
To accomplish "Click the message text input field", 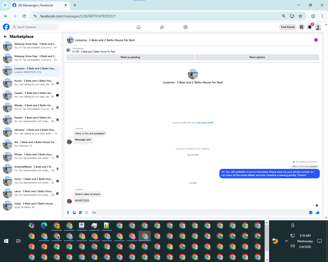I will click(x=200, y=213).
